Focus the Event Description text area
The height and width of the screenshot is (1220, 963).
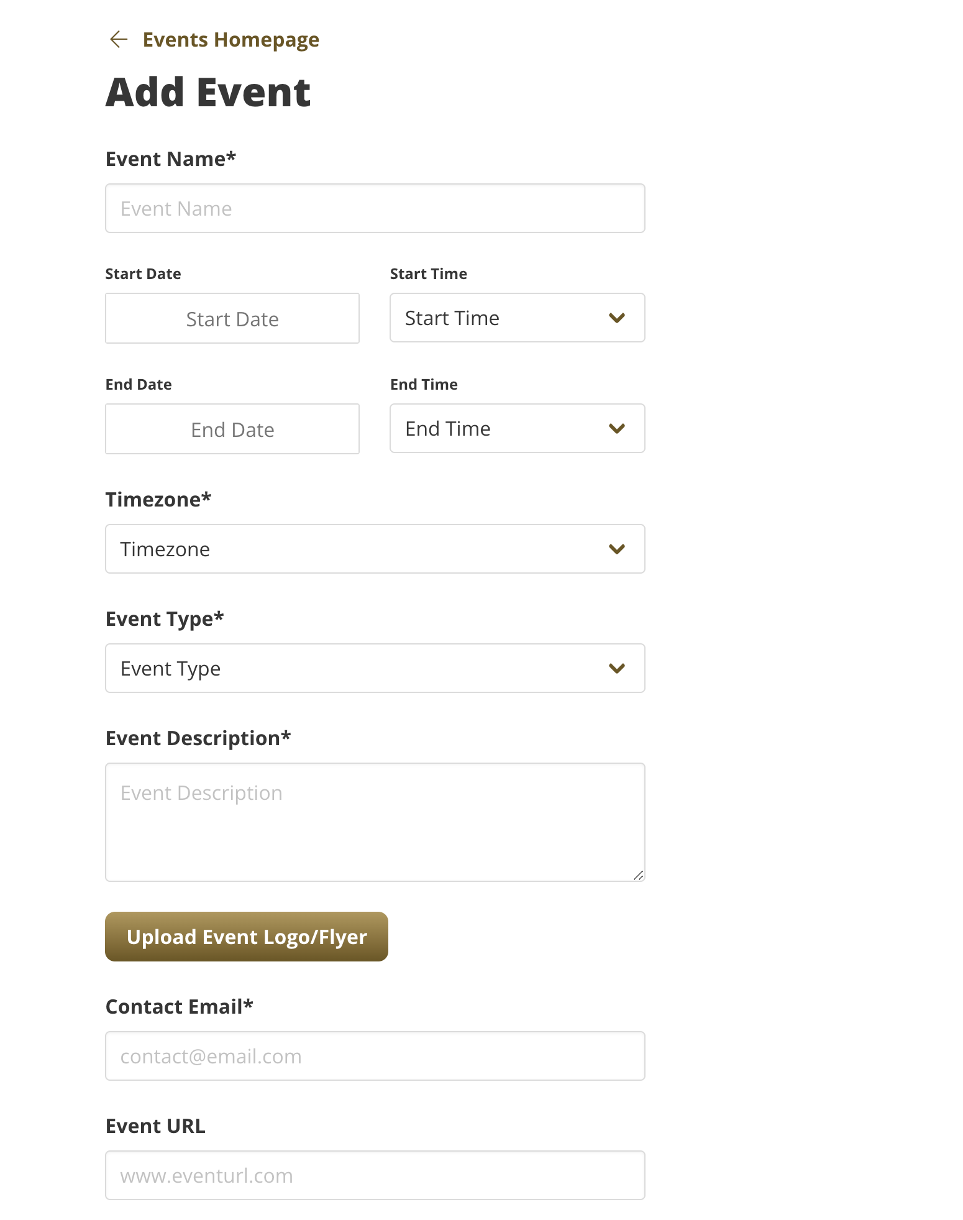pos(375,822)
